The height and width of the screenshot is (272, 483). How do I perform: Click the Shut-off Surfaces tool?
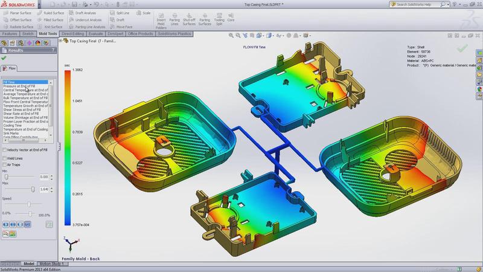pyautogui.click(x=189, y=19)
